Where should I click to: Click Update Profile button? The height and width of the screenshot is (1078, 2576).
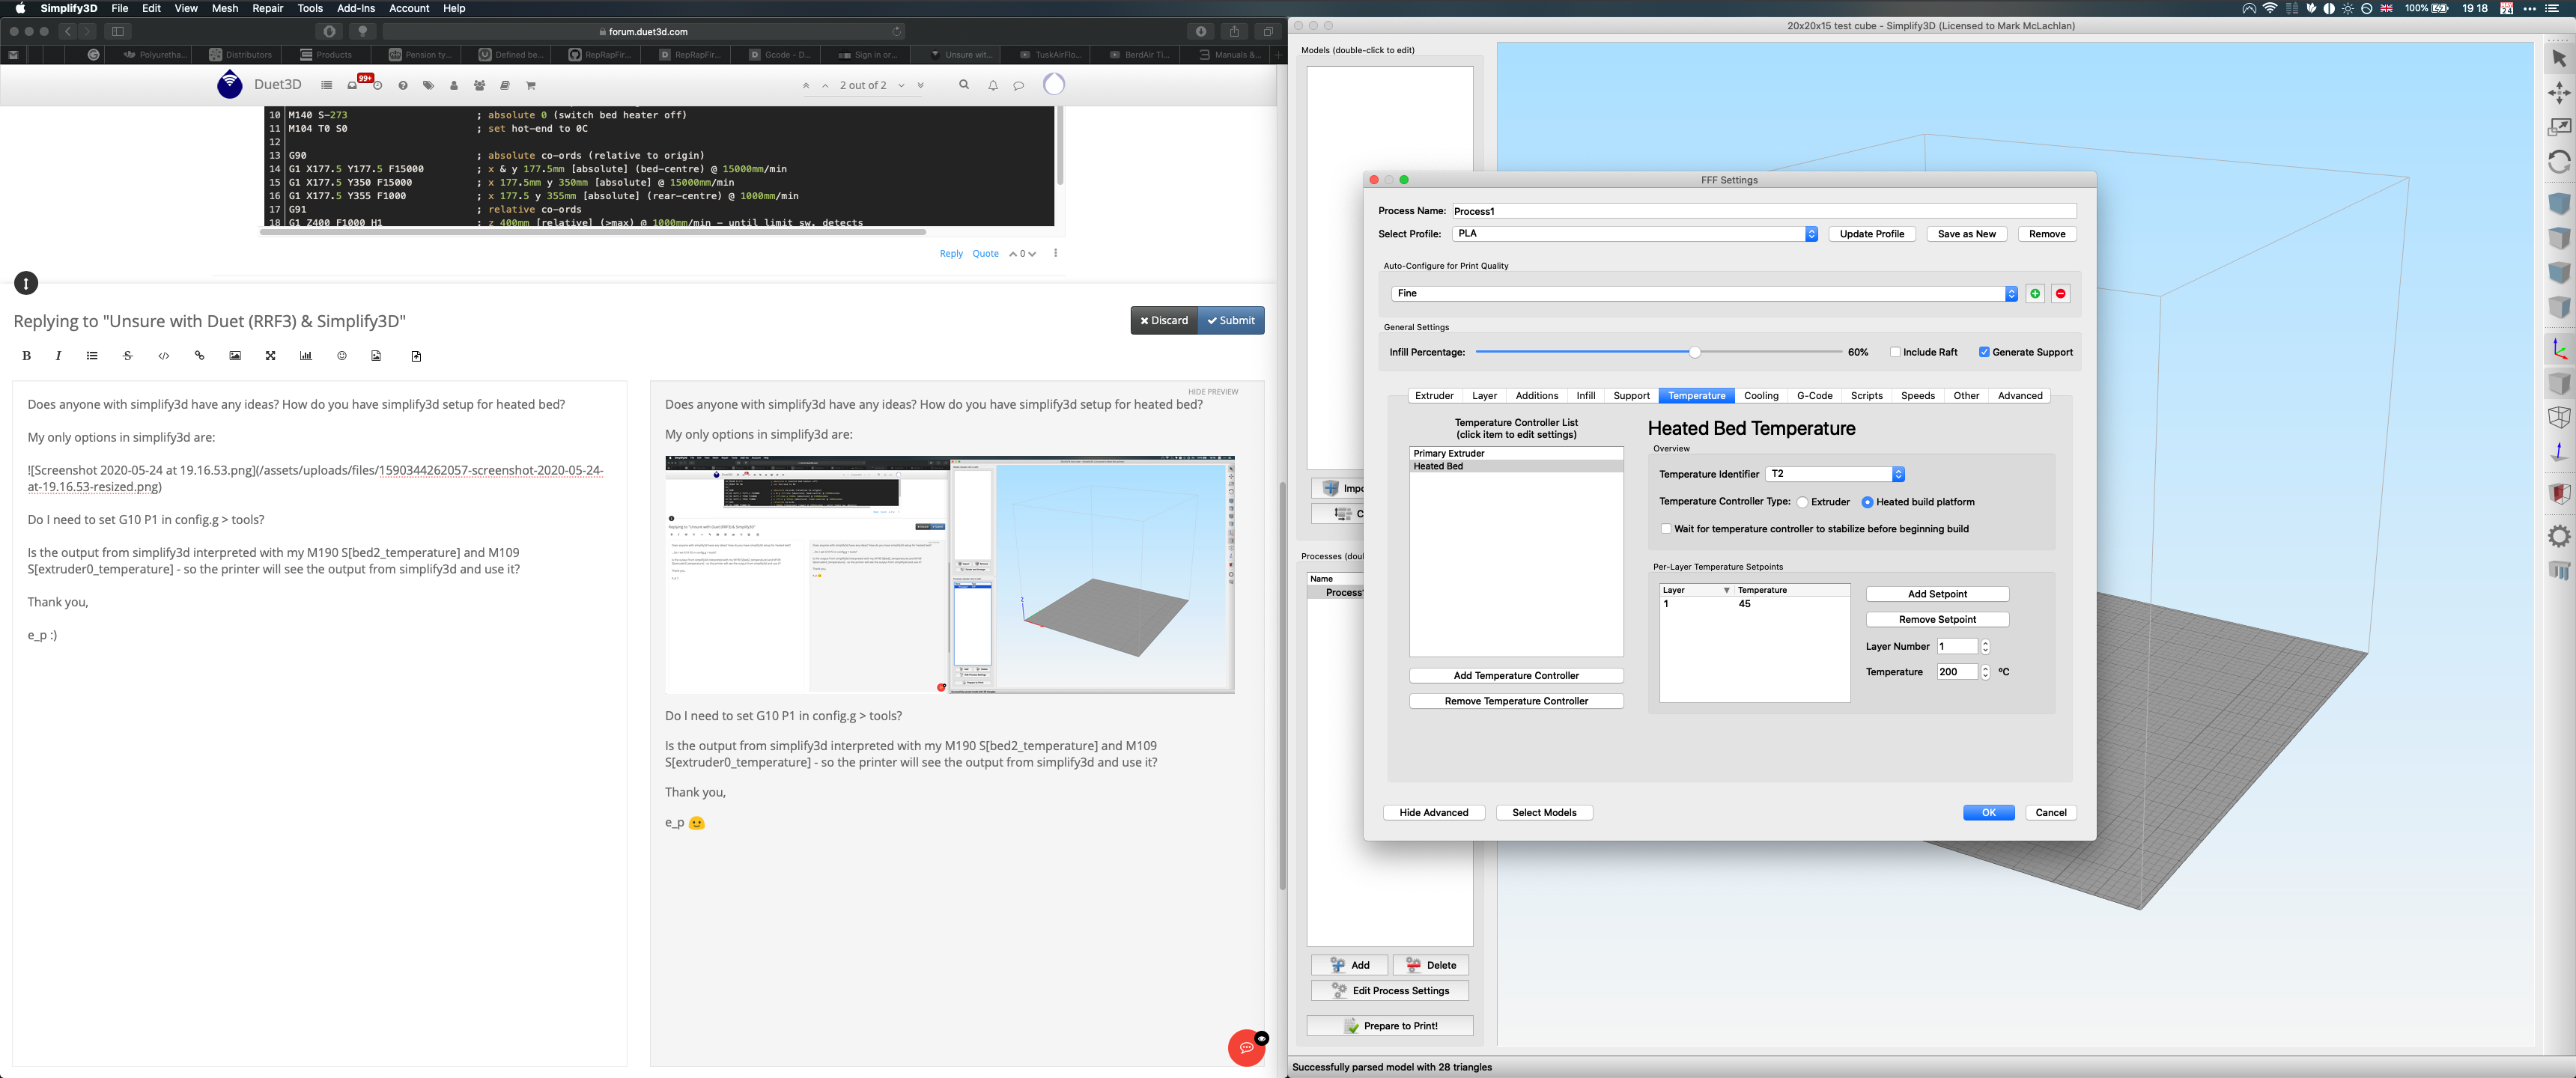tap(1871, 234)
